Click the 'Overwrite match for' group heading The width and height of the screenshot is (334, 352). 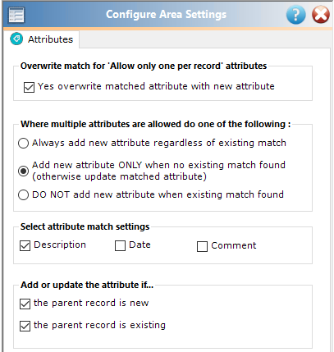coord(144,66)
